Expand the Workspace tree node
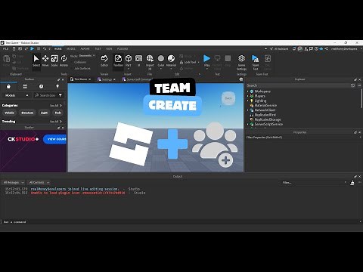Screen dimensions: 363x272 (248, 91)
